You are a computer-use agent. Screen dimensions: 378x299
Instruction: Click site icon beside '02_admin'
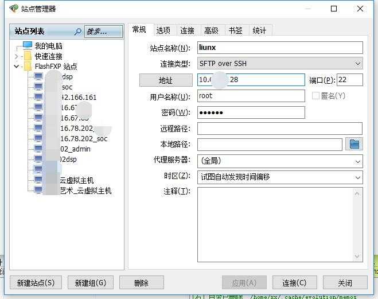pyautogui.click(x=38, y=149)
